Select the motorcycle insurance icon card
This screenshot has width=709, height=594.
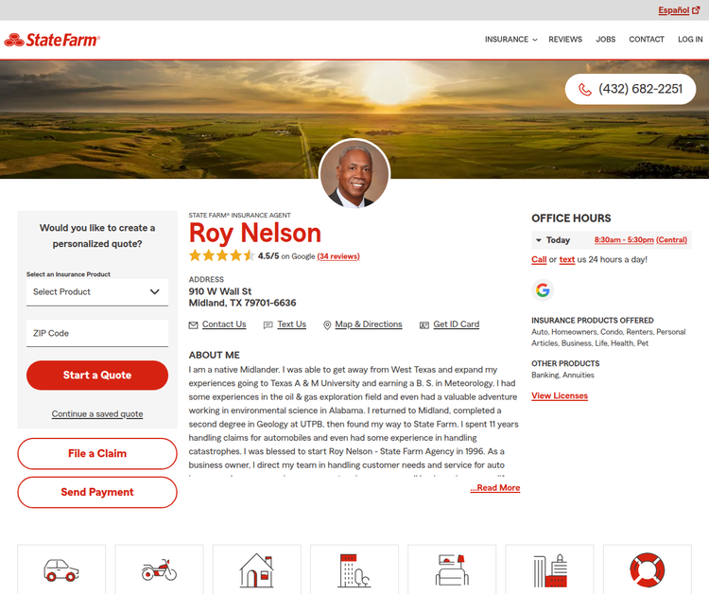click(x=159, y=569)
